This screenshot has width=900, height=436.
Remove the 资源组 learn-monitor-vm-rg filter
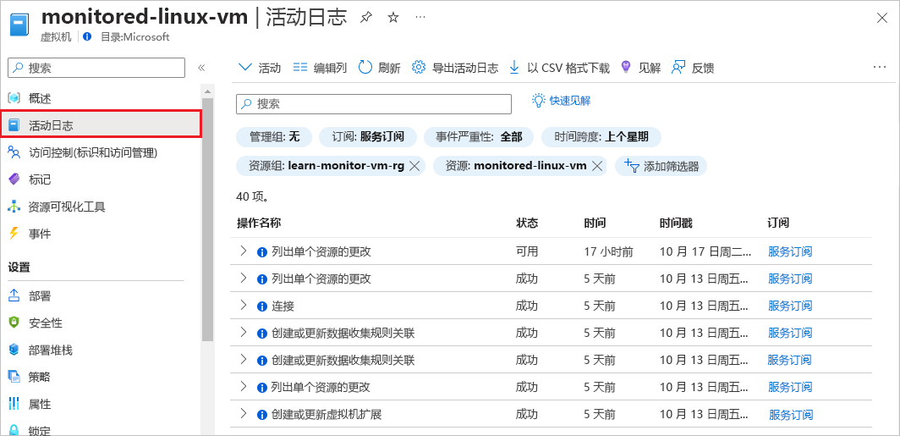[x=415, y=166]
